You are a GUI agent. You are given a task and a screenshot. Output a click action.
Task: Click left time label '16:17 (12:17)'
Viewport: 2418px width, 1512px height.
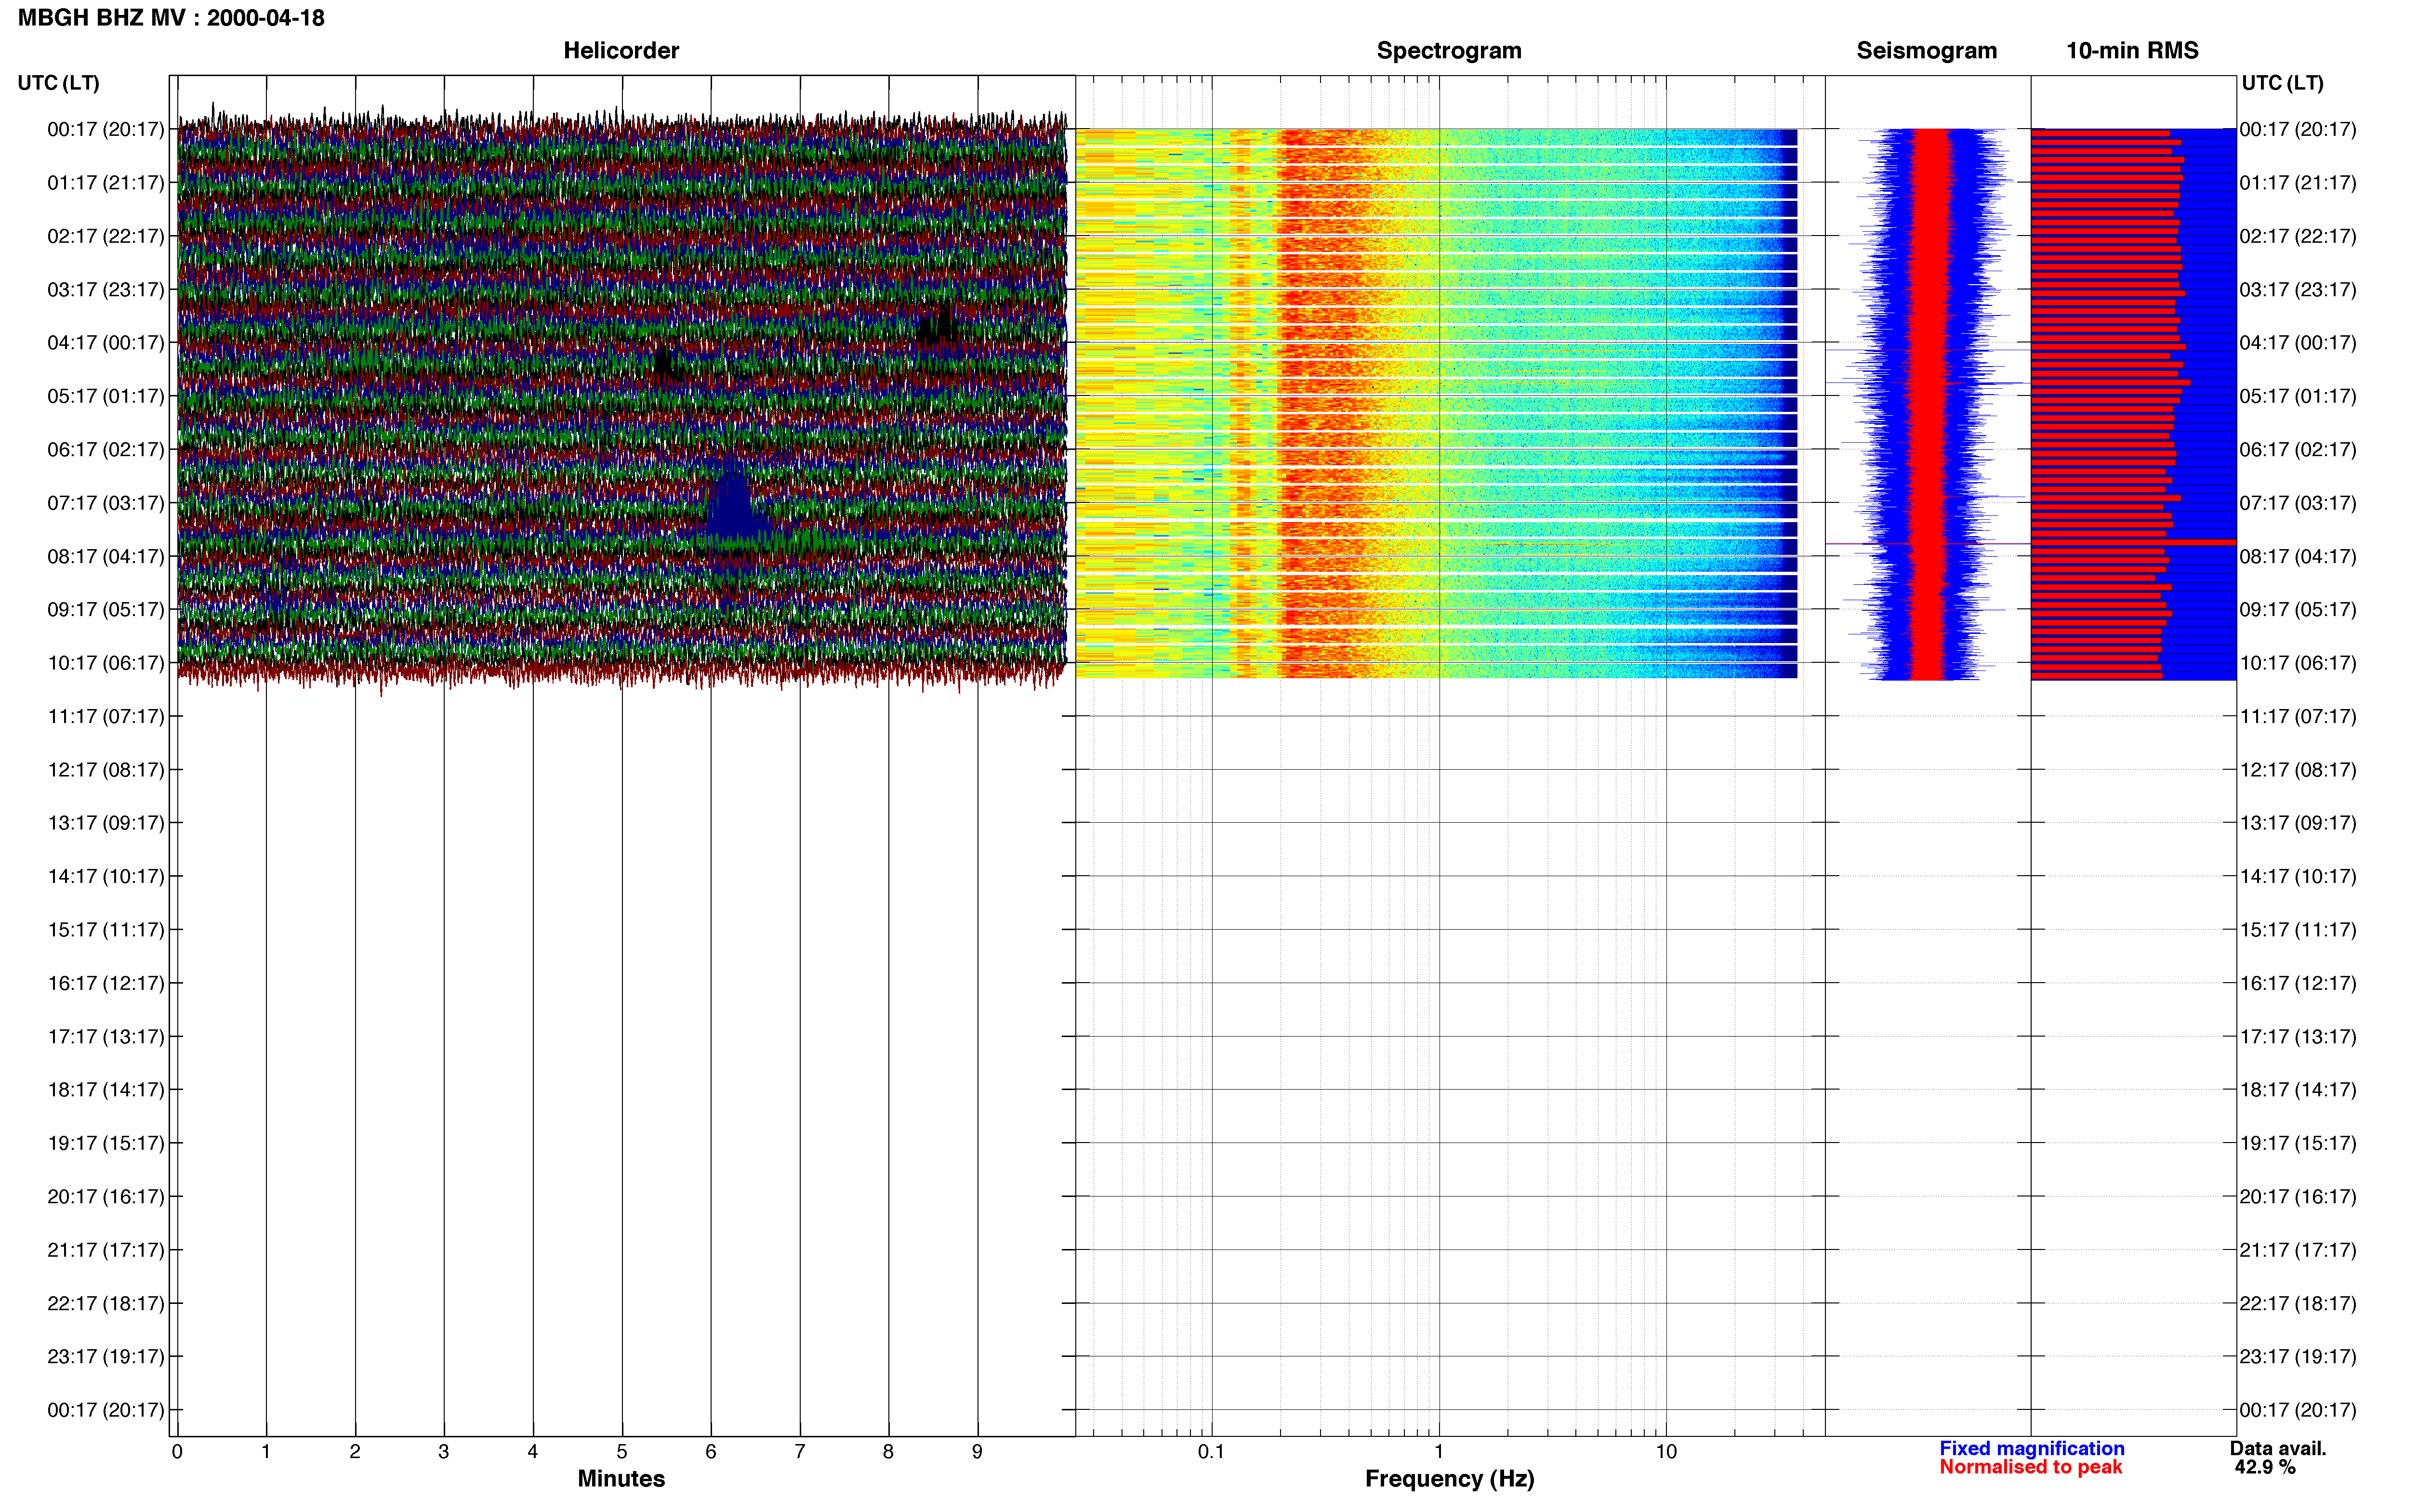point(106,983)
